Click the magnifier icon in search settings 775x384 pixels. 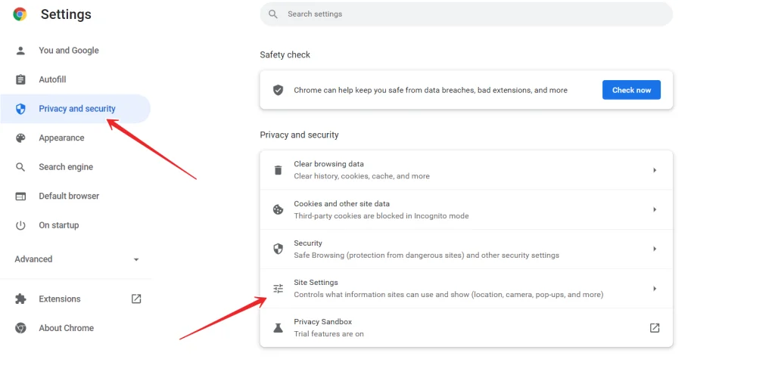272,14
